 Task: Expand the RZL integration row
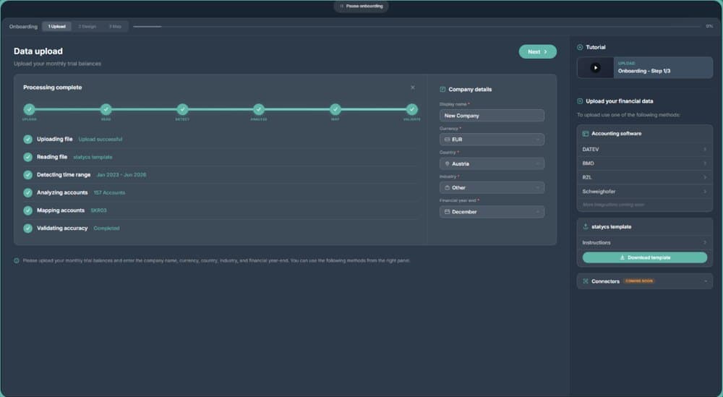tap(645, 177)
